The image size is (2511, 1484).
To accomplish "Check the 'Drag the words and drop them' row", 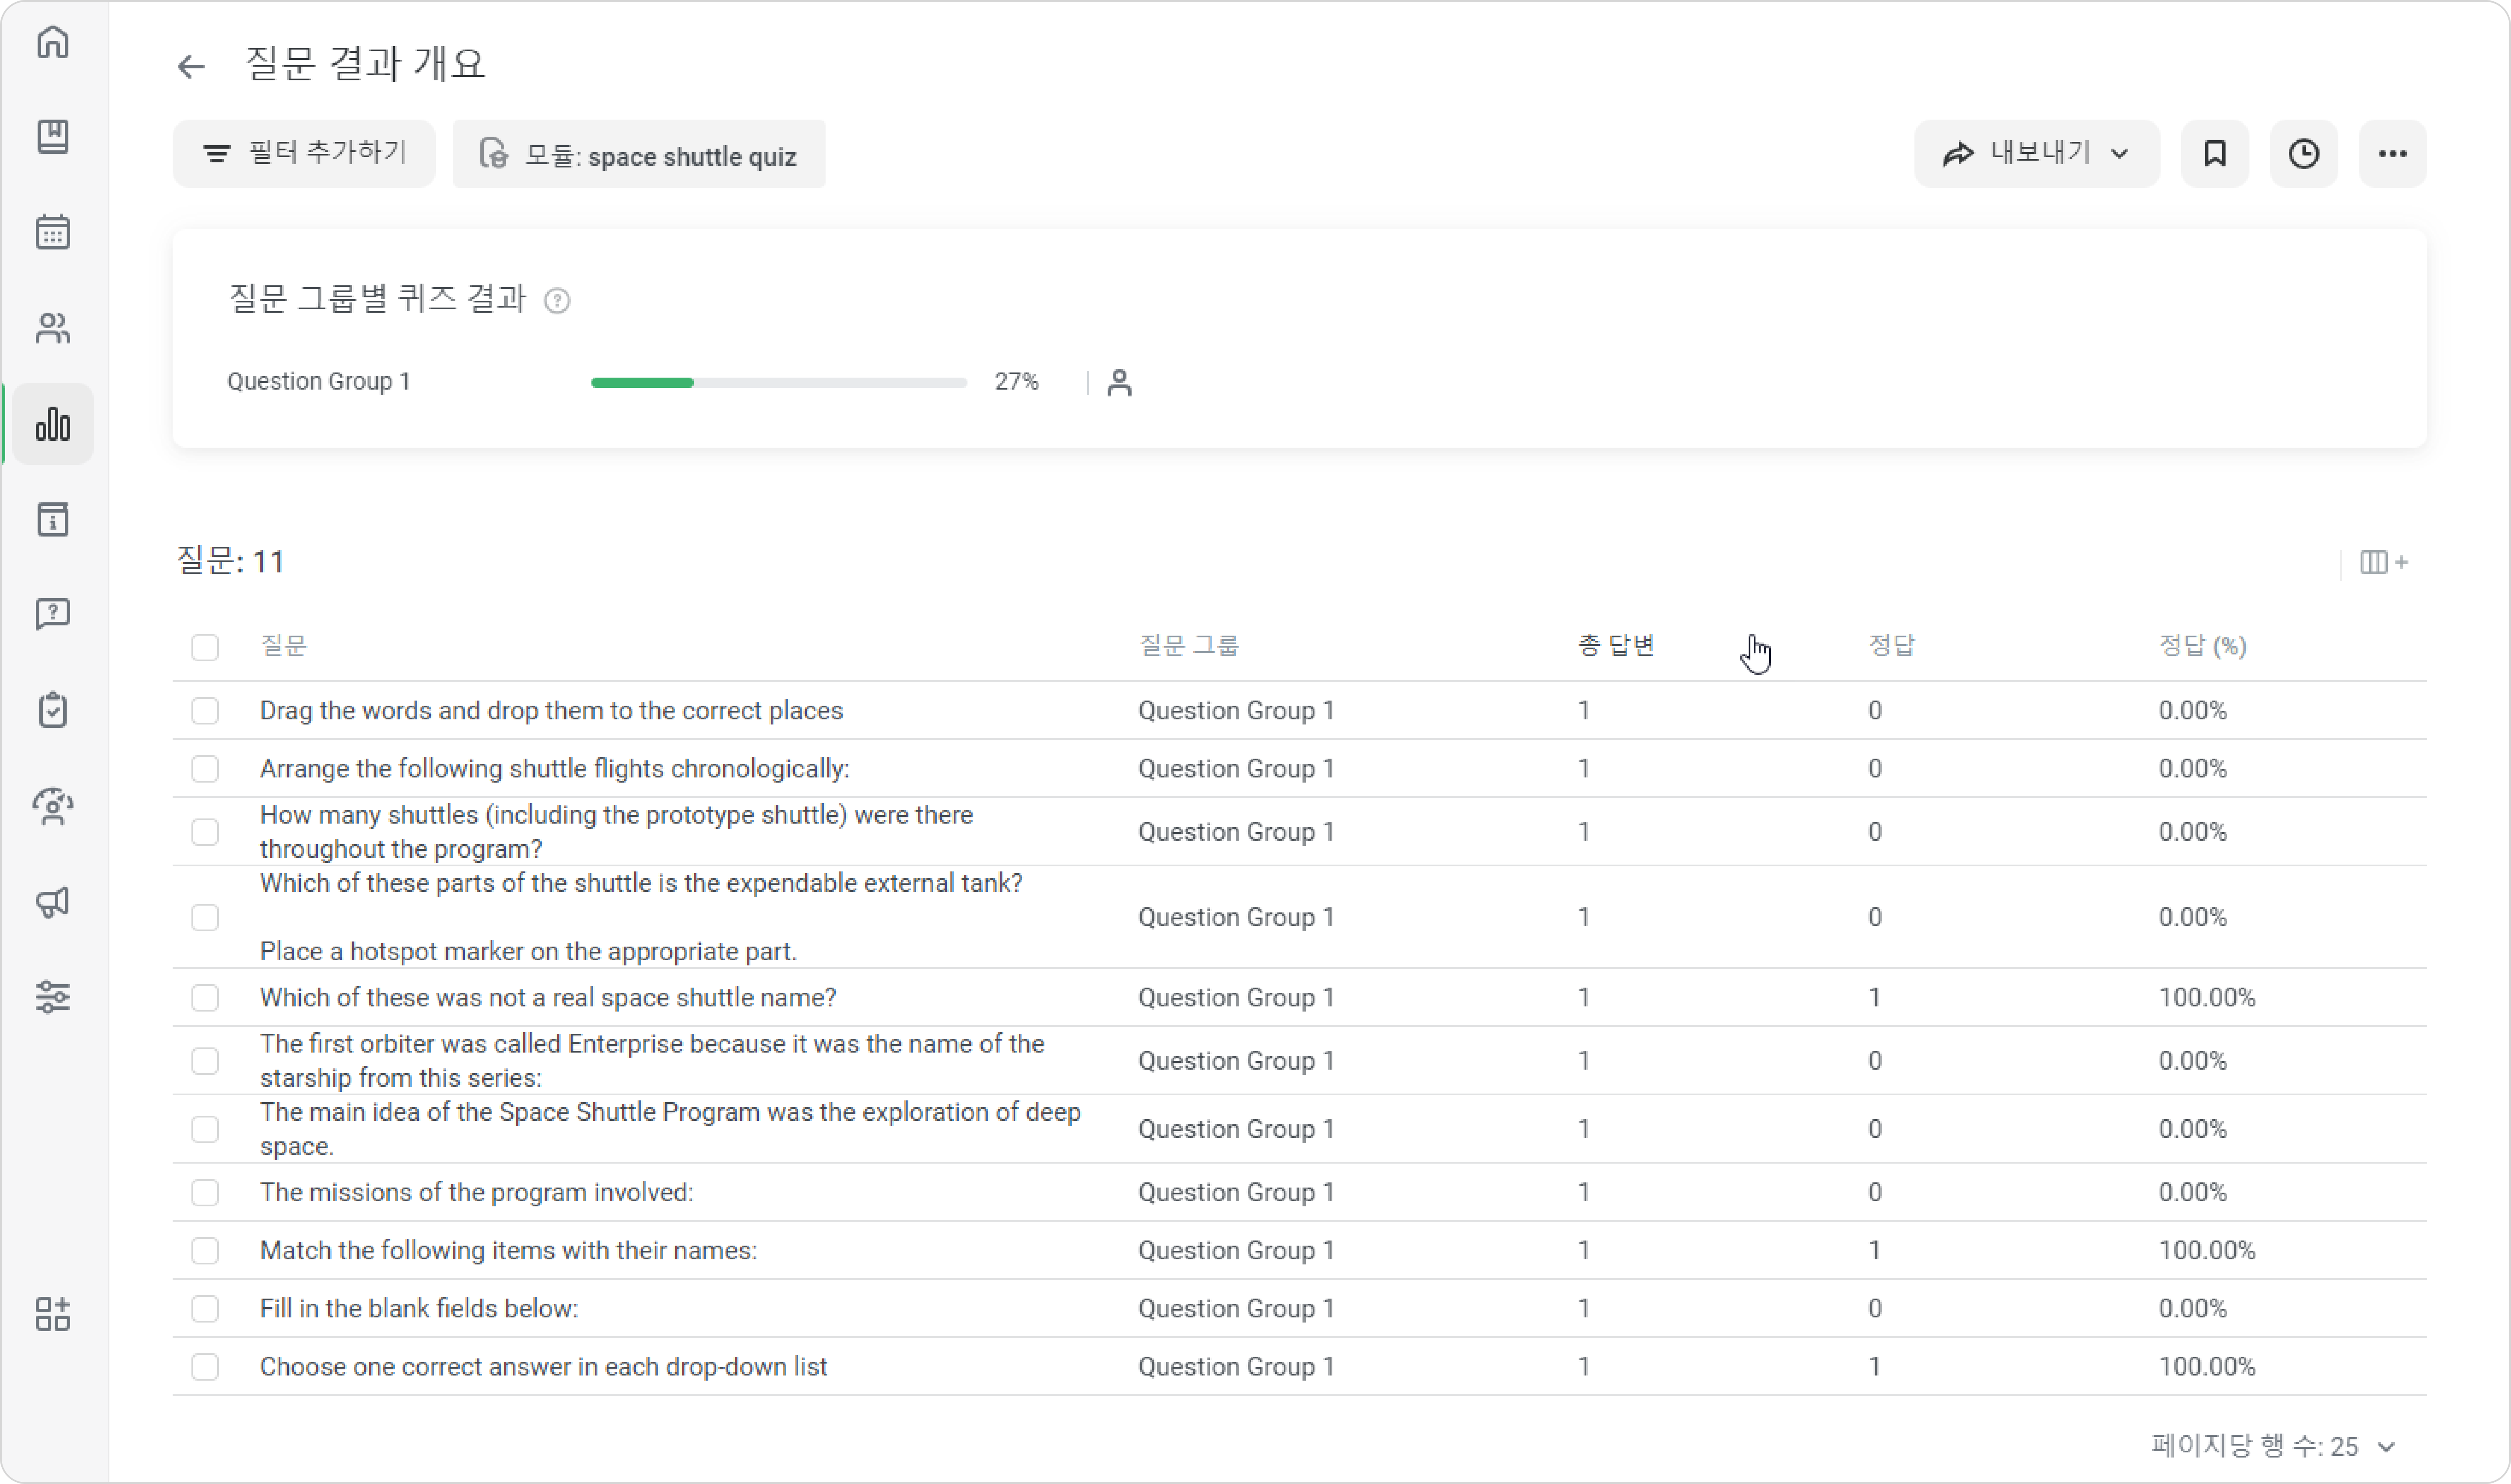I will (205, 711).
